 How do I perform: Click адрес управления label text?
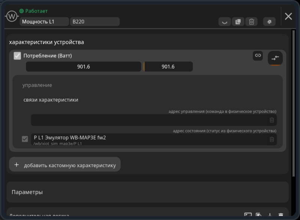[222, 111]
